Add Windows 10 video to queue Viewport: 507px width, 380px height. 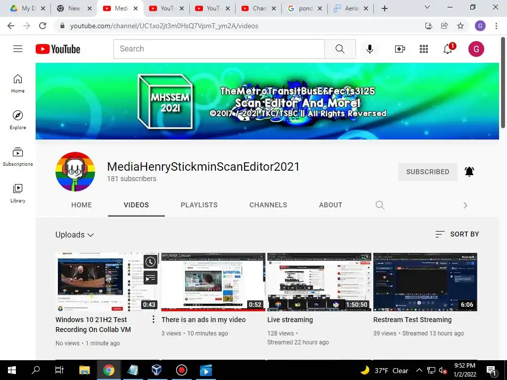[x=151, y=278]
